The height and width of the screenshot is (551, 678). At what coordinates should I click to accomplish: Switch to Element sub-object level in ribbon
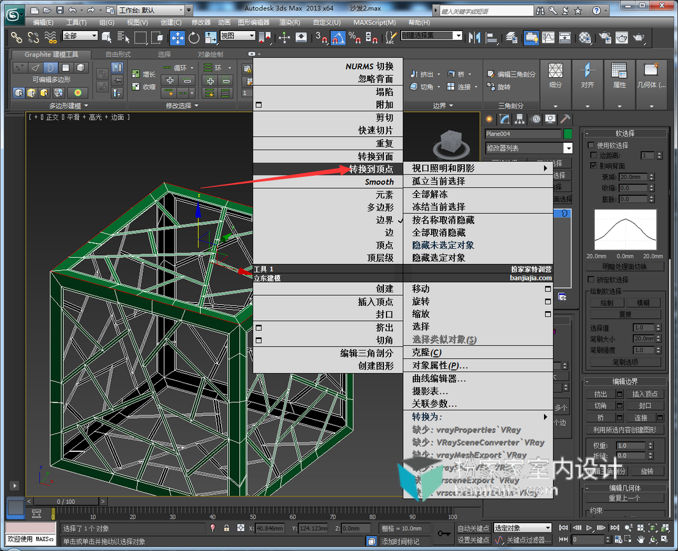coord(80,67)
